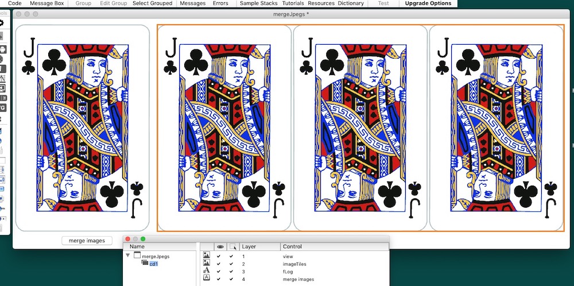The image size is (574, 286).
Task: Open the Message Box
Action: [x=46, y=3]
